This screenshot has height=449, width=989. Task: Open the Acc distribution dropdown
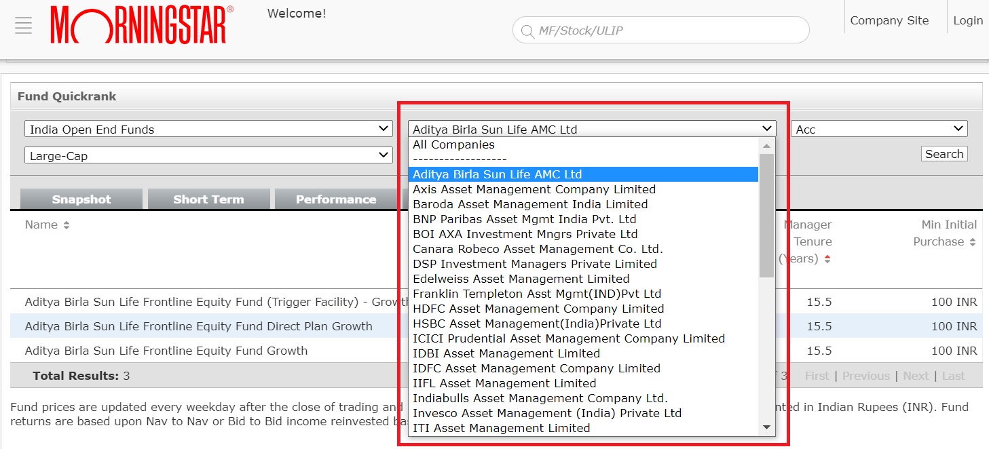[878, 129]
